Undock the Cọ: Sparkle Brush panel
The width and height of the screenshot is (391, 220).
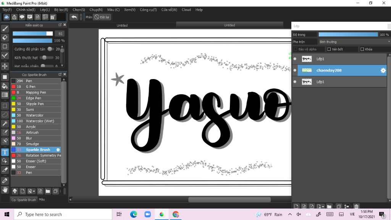pyautogui.click(x=60, y=74)
